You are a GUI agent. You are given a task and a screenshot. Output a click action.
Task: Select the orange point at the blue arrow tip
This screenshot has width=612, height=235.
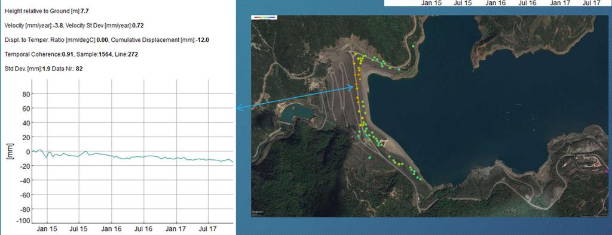[x=356, y=88]
